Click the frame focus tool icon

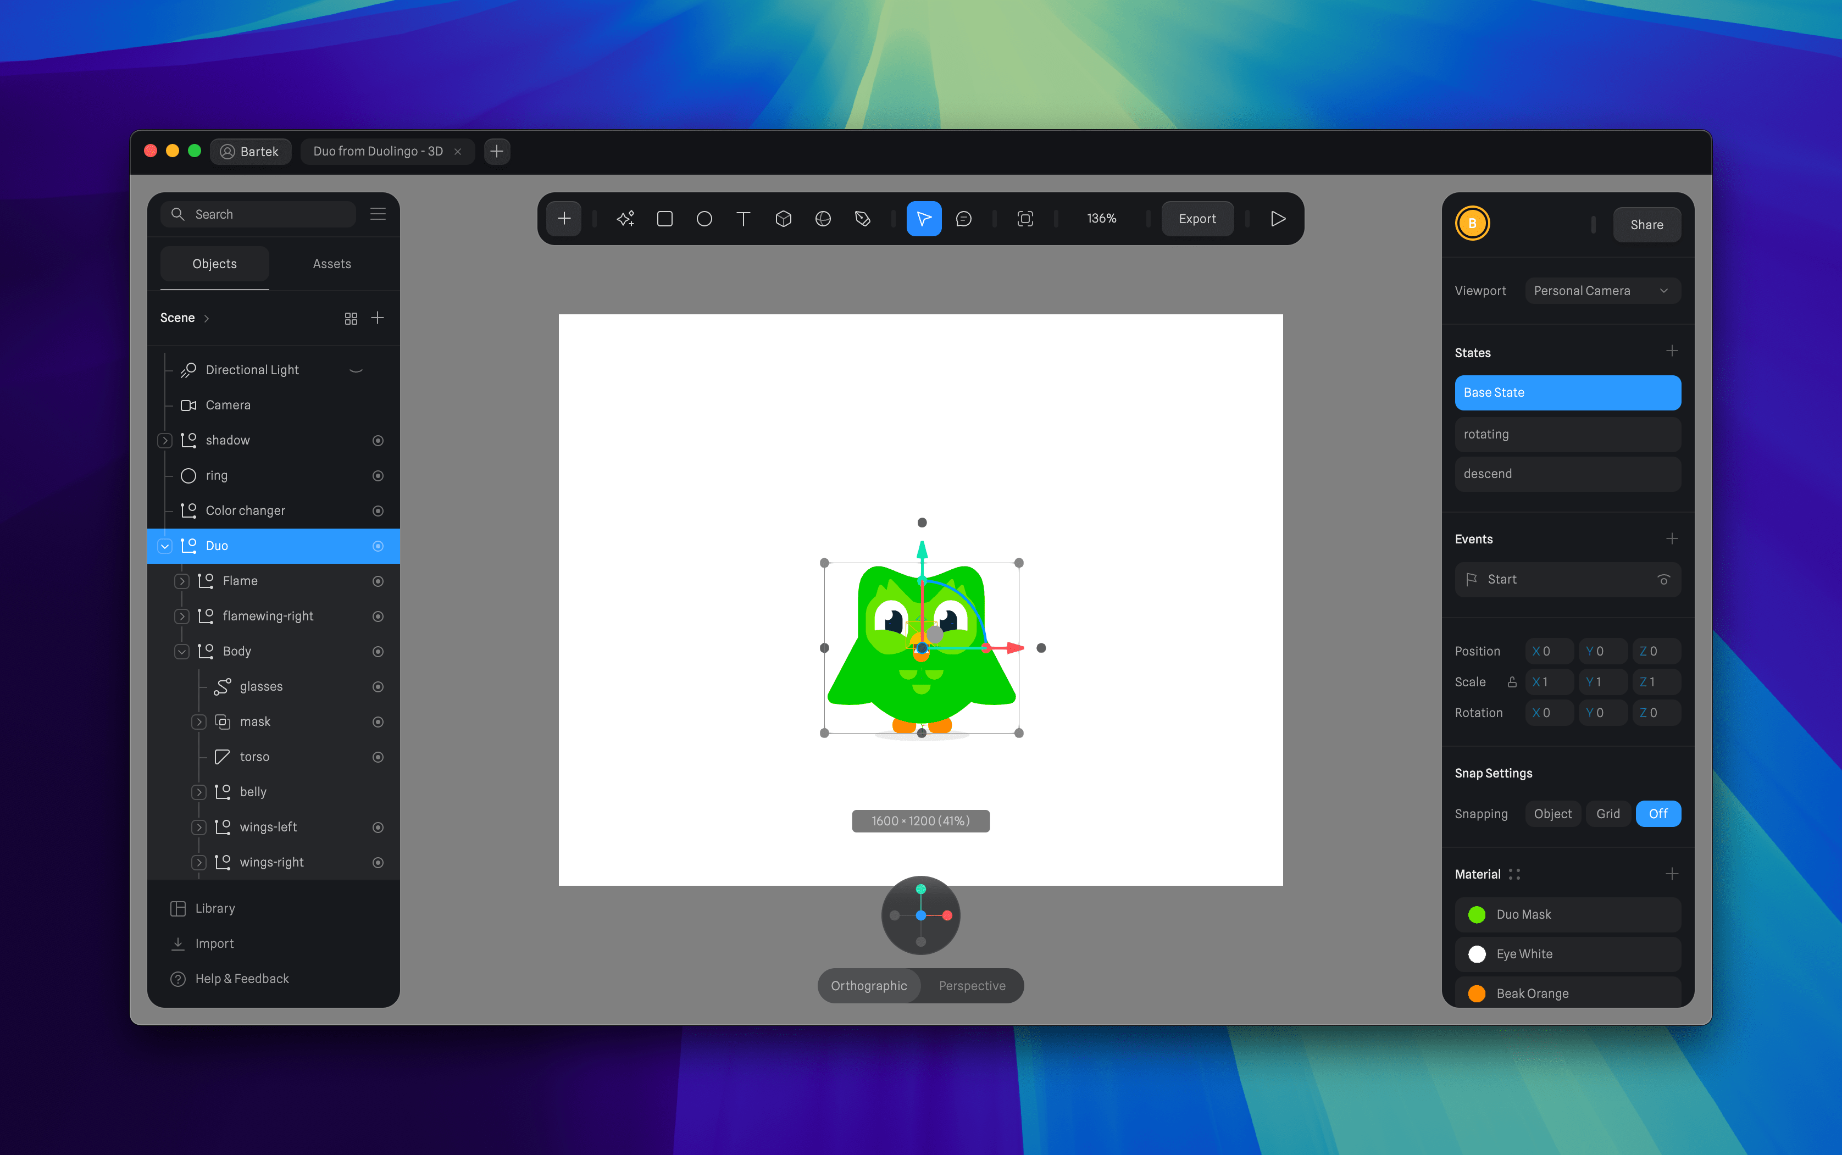click(1025, 219)
